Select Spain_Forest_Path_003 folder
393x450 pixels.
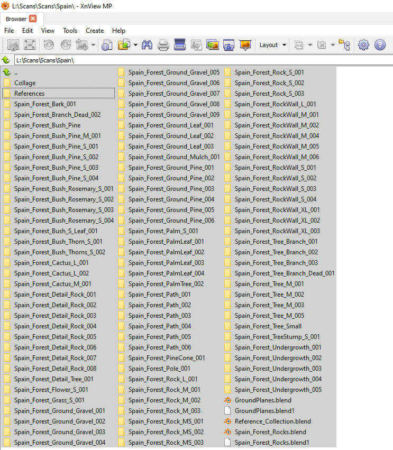coord(169,315)
